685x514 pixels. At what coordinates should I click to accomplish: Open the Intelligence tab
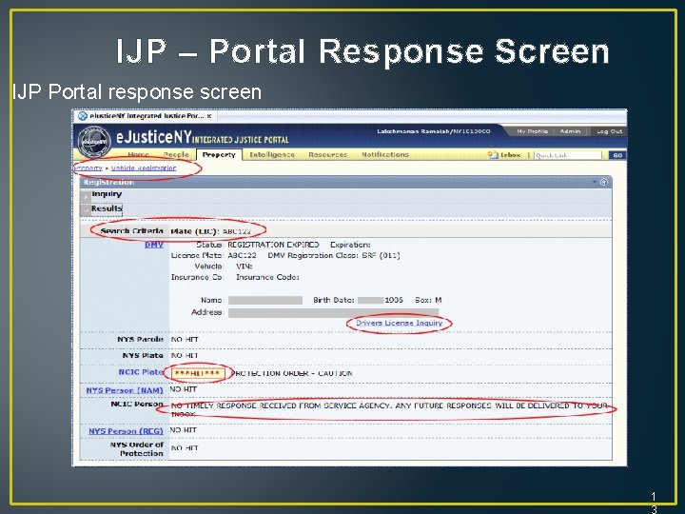[272, 155]
